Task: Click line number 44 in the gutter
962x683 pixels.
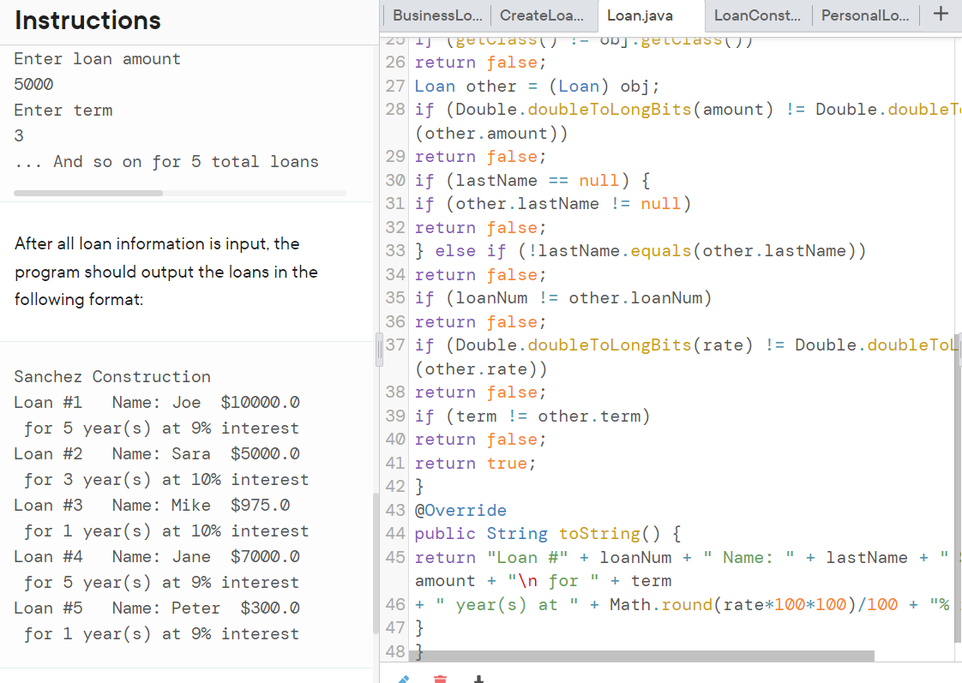Action: tap(394, 533)
